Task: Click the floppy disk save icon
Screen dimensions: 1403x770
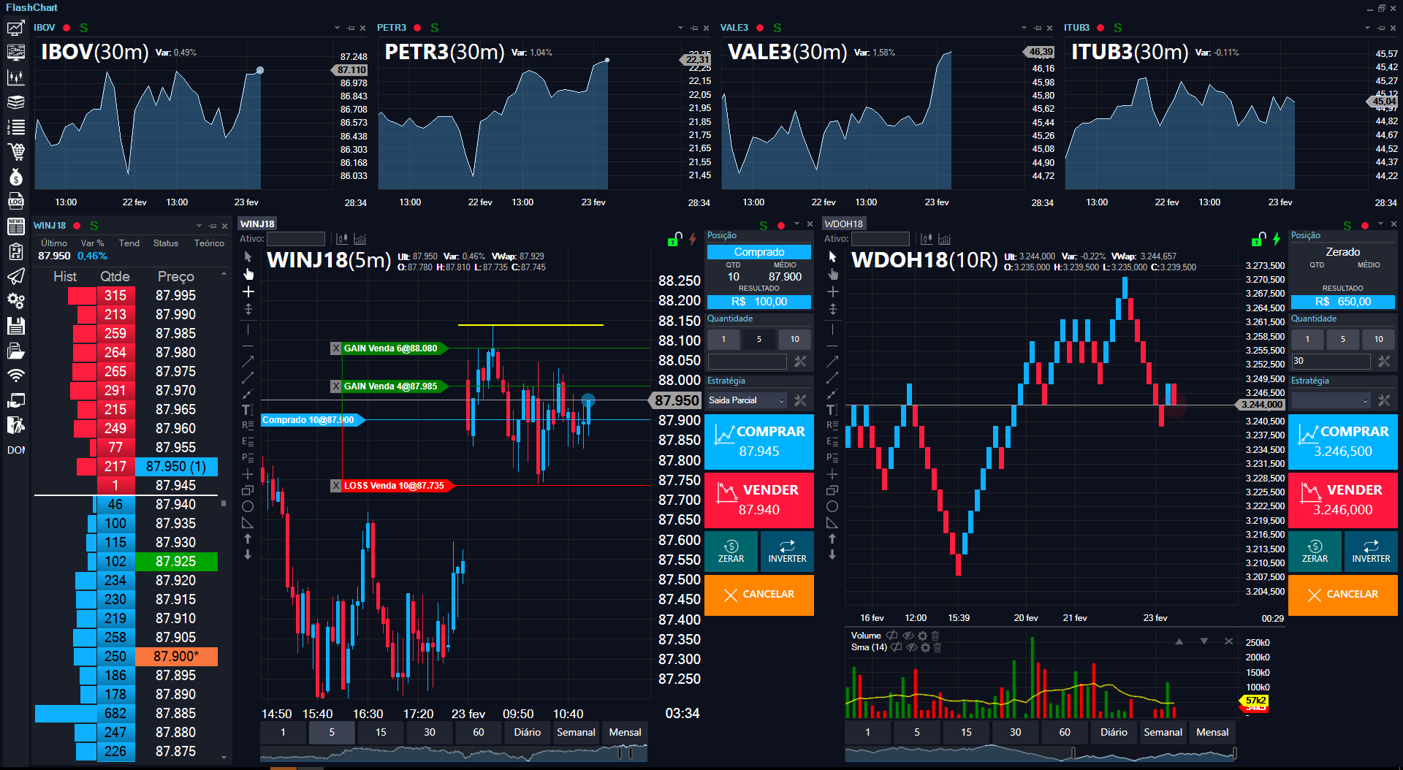Action: [15, 326]
